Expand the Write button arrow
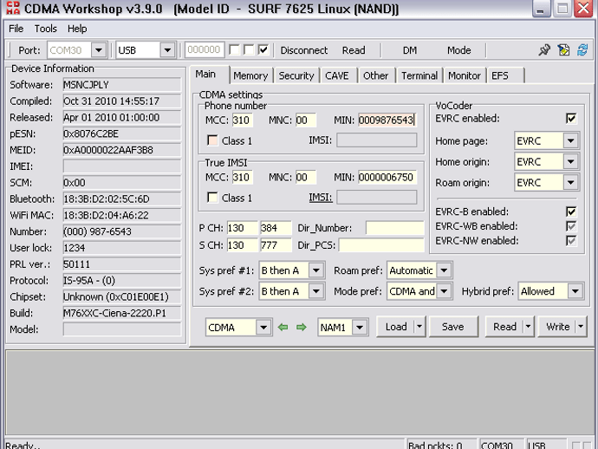This screenshot has height=449, width=598. pos(581,327)
